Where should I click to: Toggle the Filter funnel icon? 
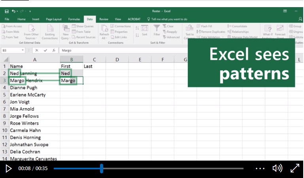click(x=157, y=30)
